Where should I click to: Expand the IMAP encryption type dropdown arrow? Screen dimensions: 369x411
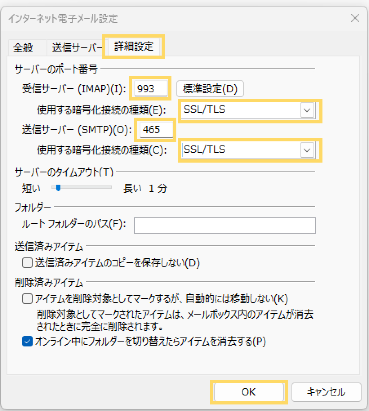click(x=307, y=110)
